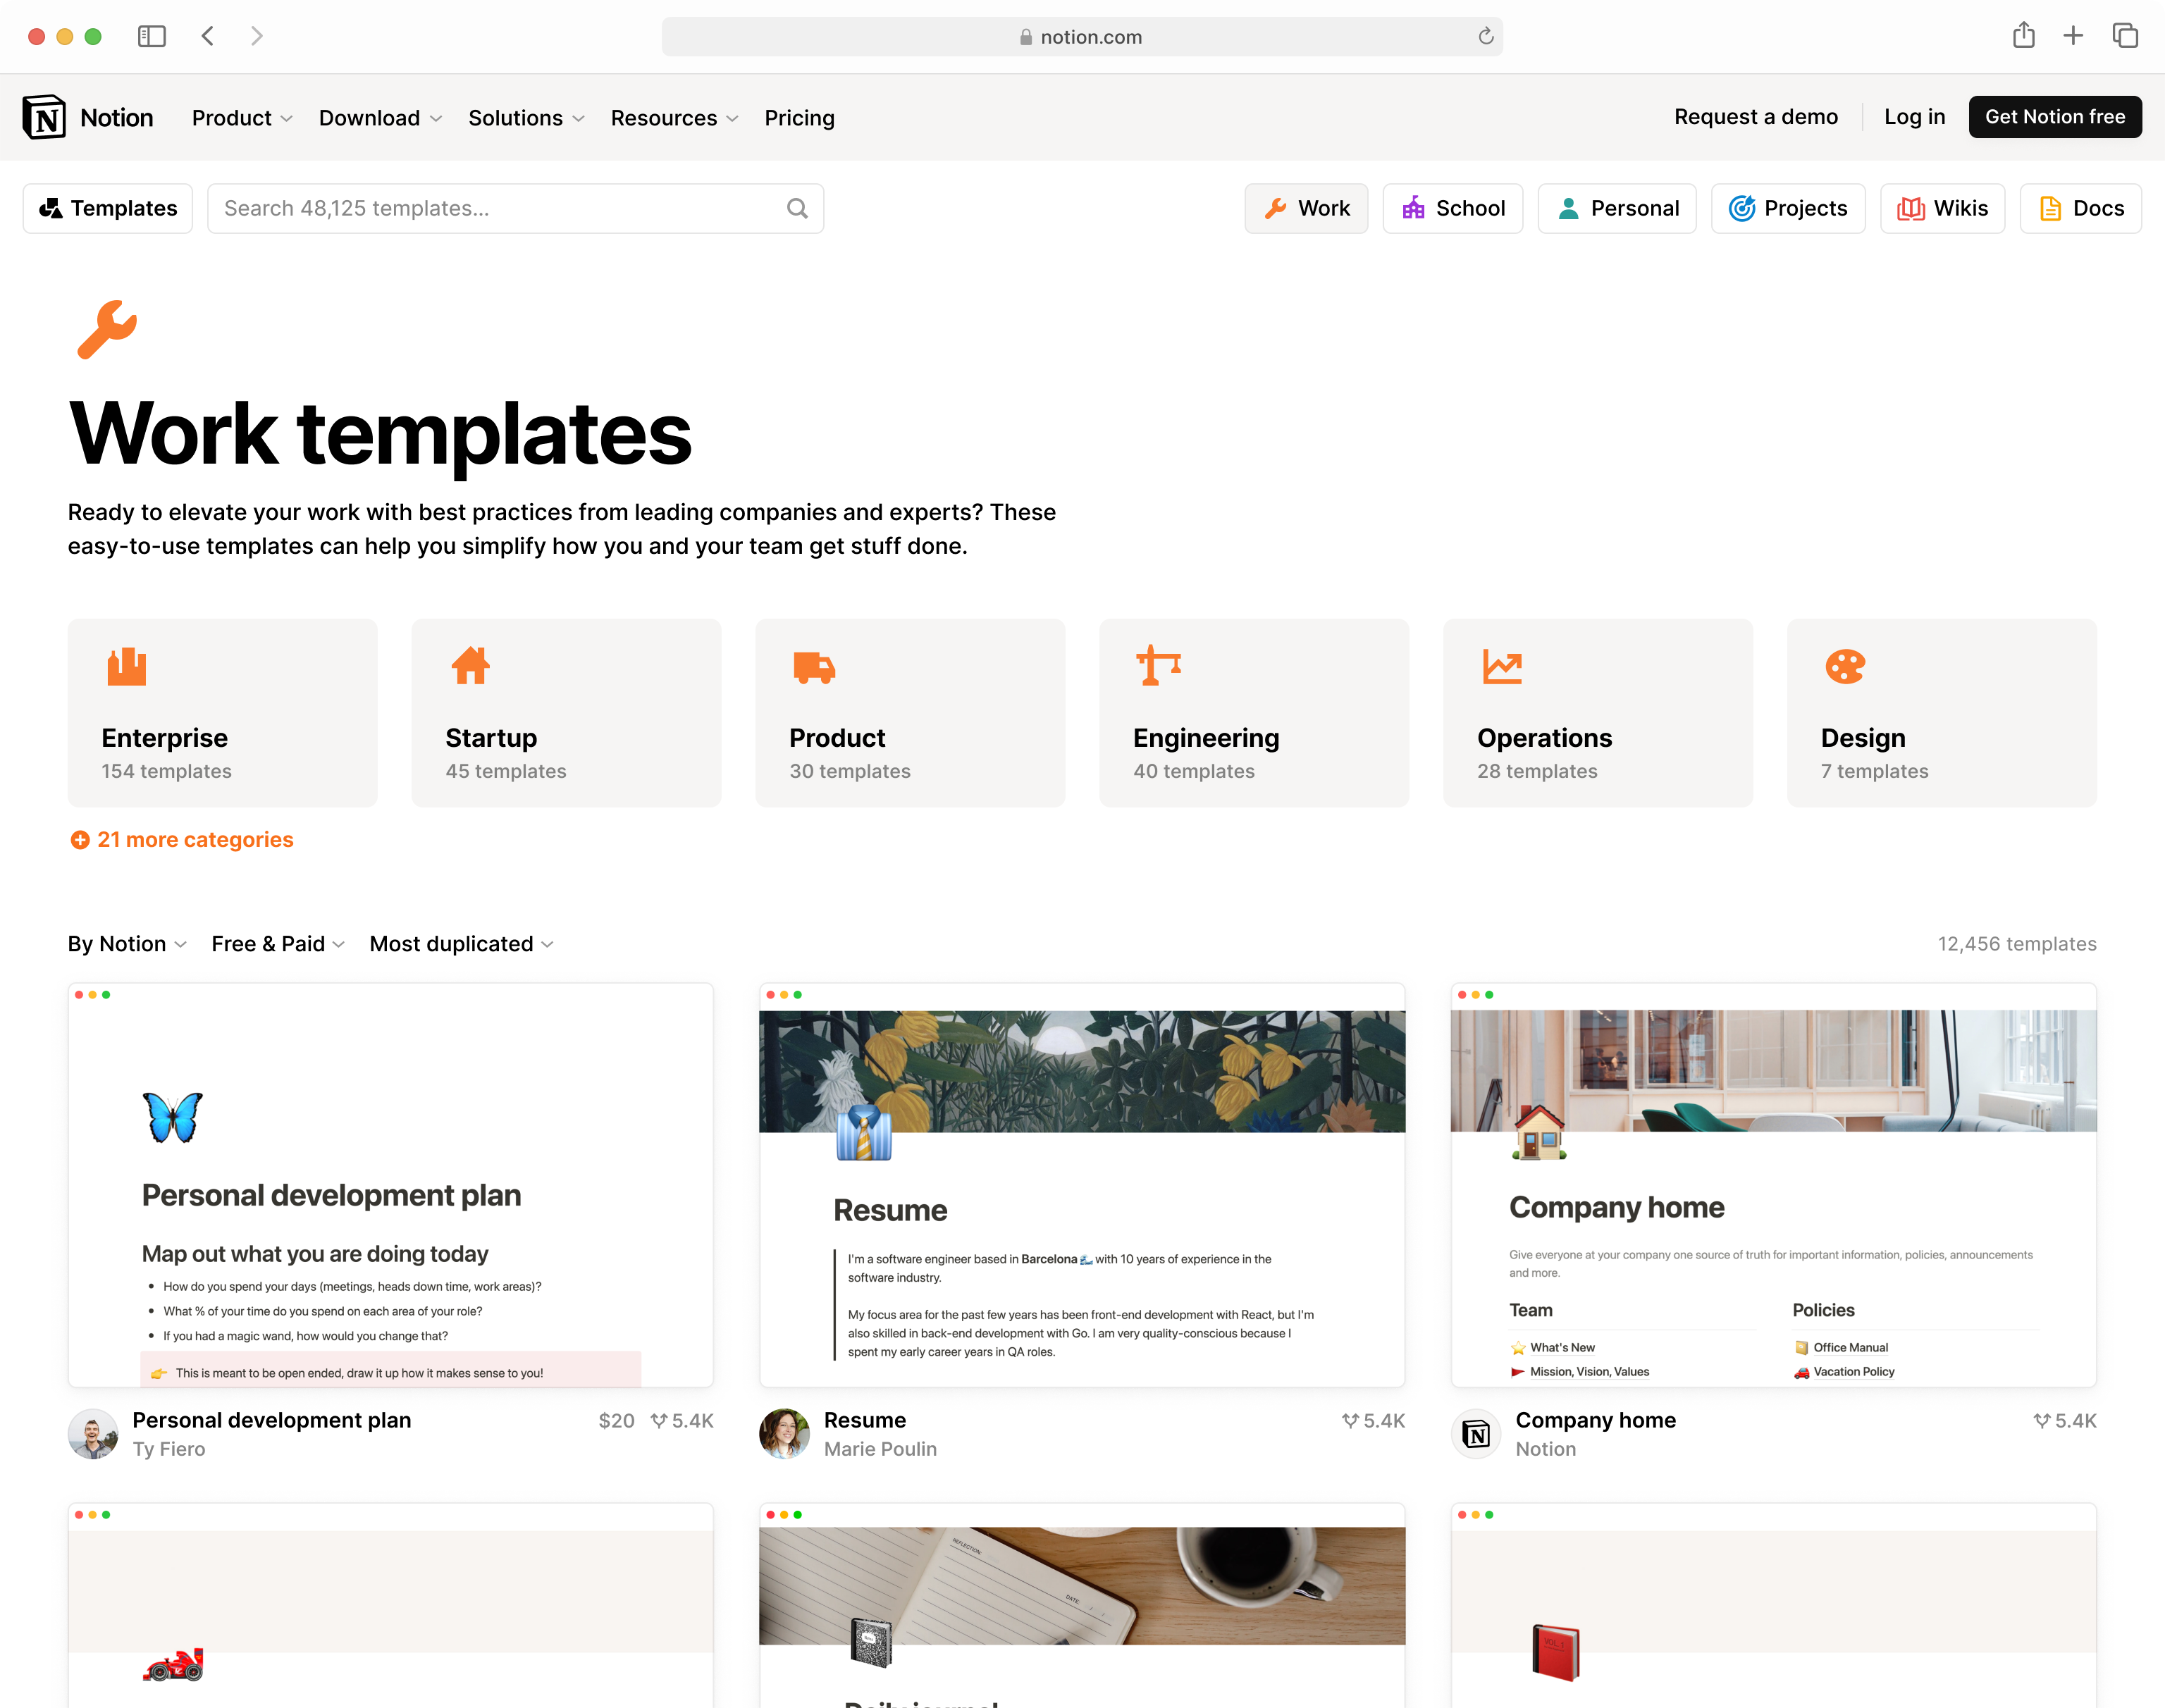
Task: Expand 21 more categories
Action: 182,840
